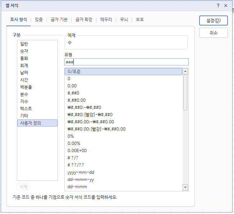Select the # ??/?? fraction format

(x=123, y=165)
